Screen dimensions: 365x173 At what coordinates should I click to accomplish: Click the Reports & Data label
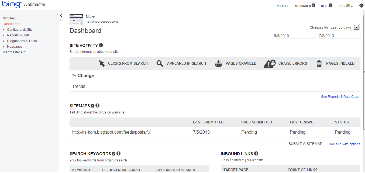click(18, 35)
